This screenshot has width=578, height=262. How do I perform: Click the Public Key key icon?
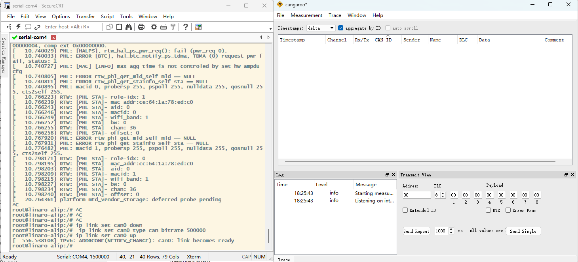coord(173,27)
